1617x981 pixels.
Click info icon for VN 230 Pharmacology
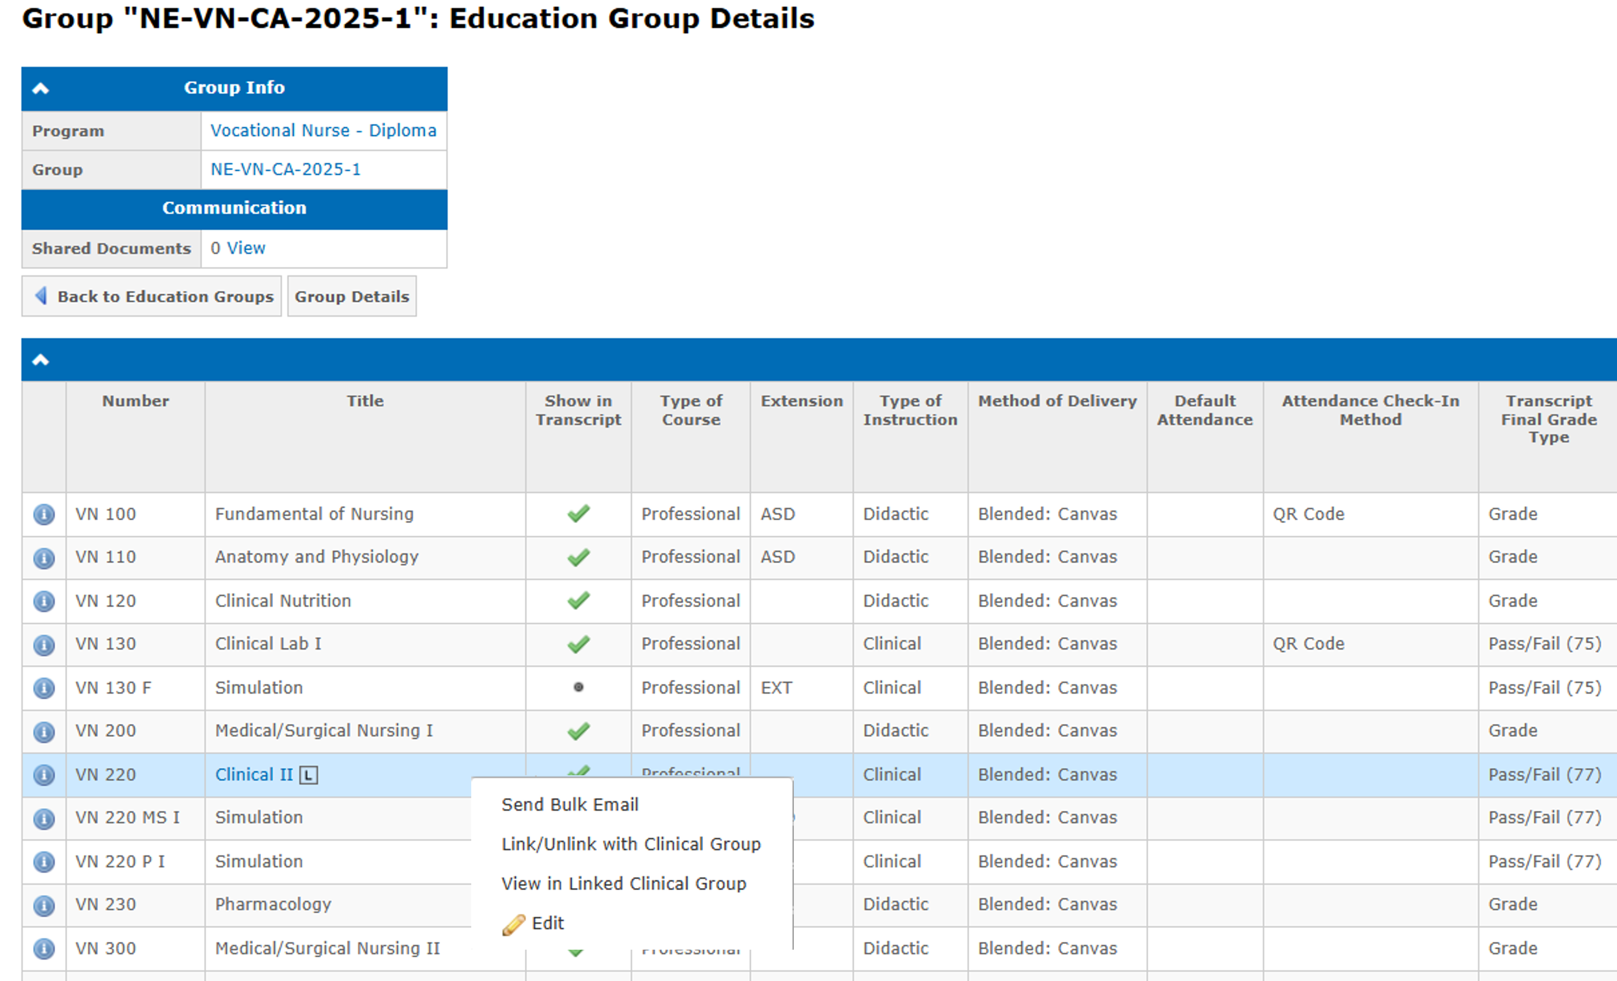pos(44,906)
